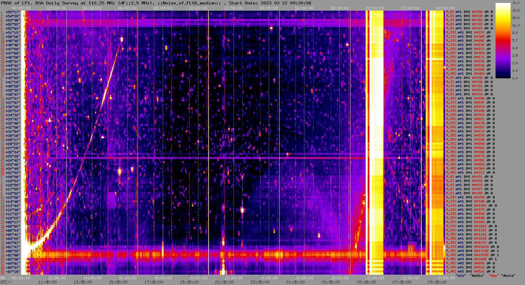
Task: Click the UTC time label 05:00:00
Action: click(x=366, y=282)
